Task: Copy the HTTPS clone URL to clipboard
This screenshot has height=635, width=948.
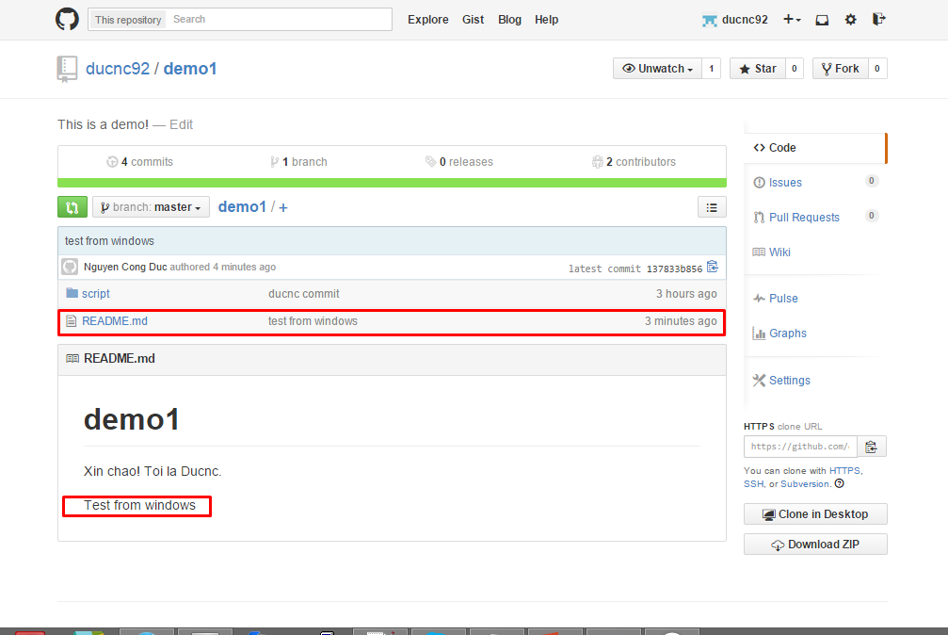Action: pyautogui.click(x=871, y=447)
